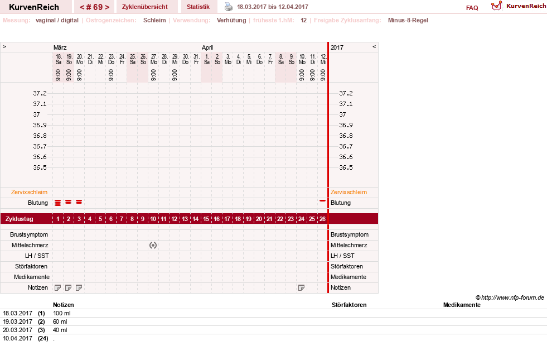Click the 9:00 time under 10. Mo
The width and height of the screenshot is (547, 360).
tap(302, 75)
